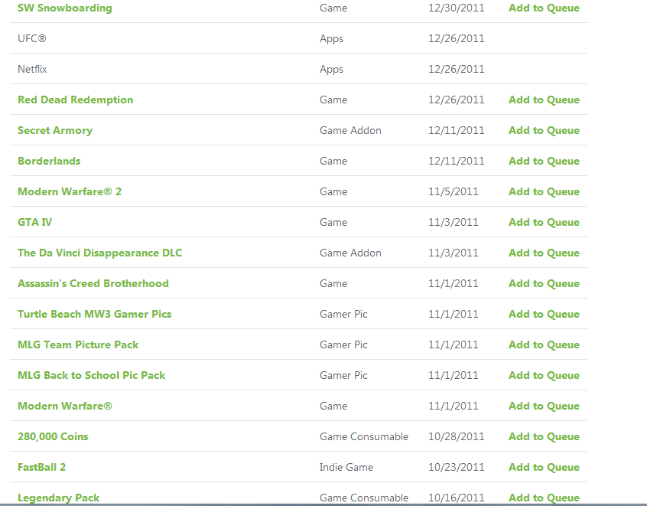Screen dimensions: 647x506
Task: Open The Da Vinci Disappearance DLC
Action: pos(100,253)
